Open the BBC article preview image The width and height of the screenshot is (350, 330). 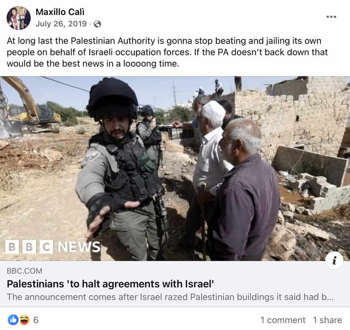tap(175, 169)
